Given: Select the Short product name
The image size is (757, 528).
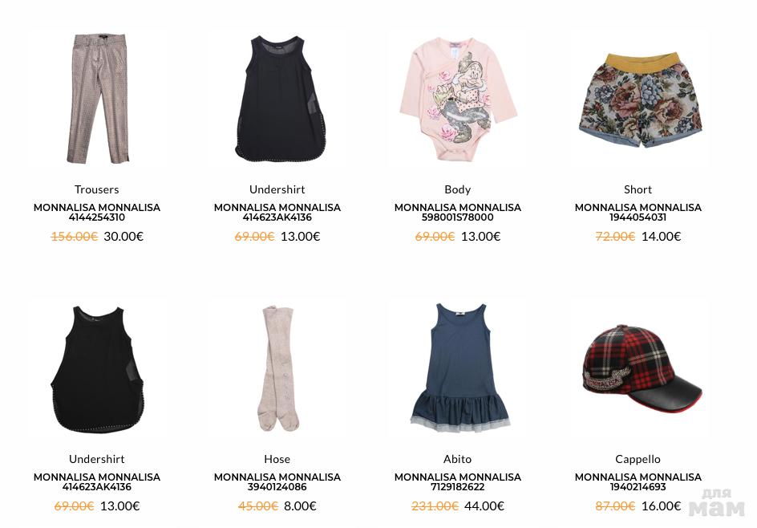Looking at the screenshot, I should tap(638, 189).
